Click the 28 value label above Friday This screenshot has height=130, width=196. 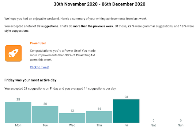click(126, 97)
